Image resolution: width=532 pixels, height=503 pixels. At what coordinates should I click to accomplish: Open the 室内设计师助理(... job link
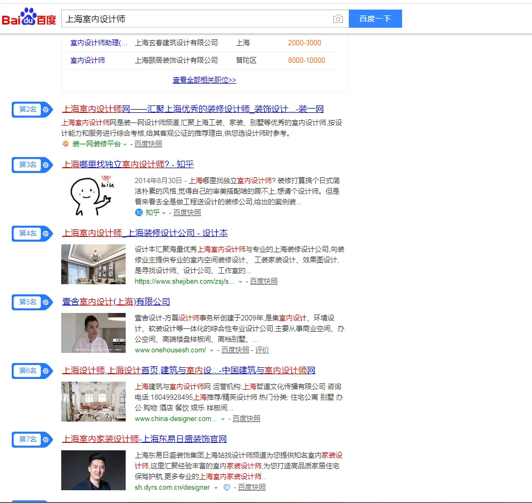99,43
